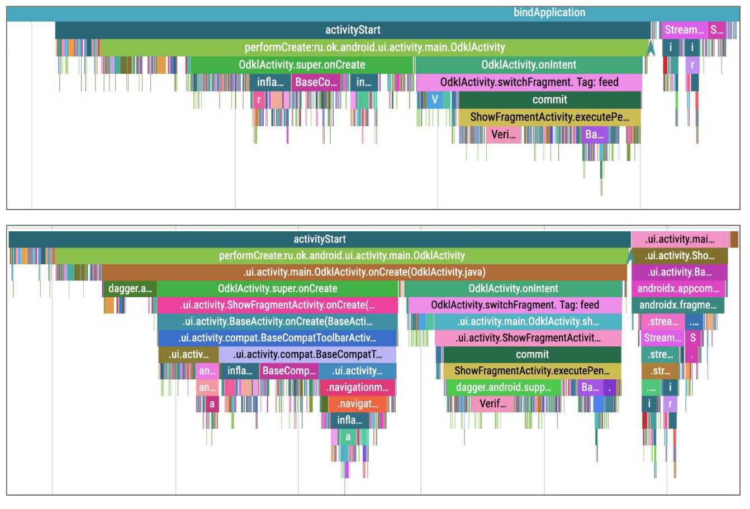
Task: Select the androidx.appcom... slice
Action: 678,289
